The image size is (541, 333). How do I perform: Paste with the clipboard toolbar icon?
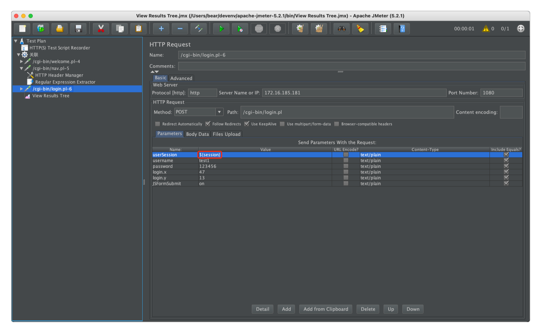pos(139,29)
